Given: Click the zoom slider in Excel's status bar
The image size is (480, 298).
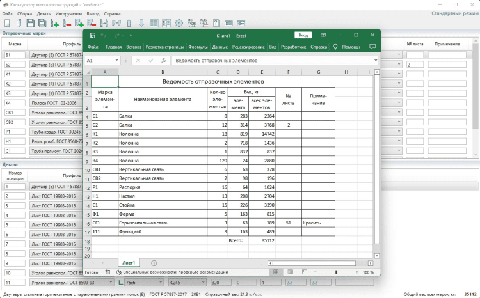Looking at the screenshot, I should pos(337,272).
